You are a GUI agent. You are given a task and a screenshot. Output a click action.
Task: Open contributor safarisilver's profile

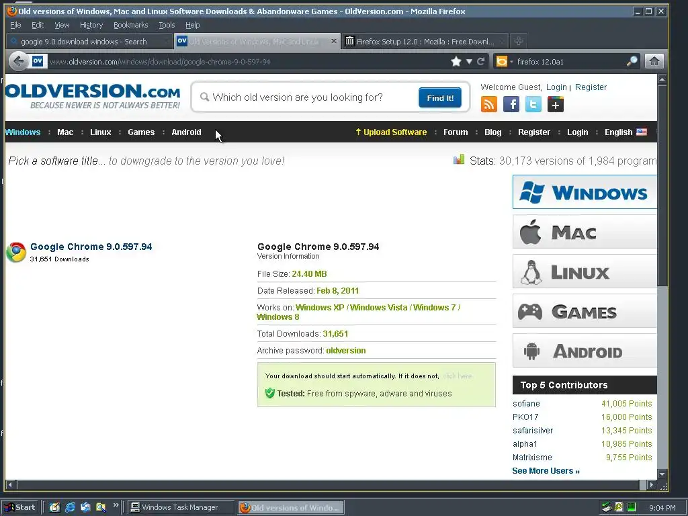(x=533, y=431)
